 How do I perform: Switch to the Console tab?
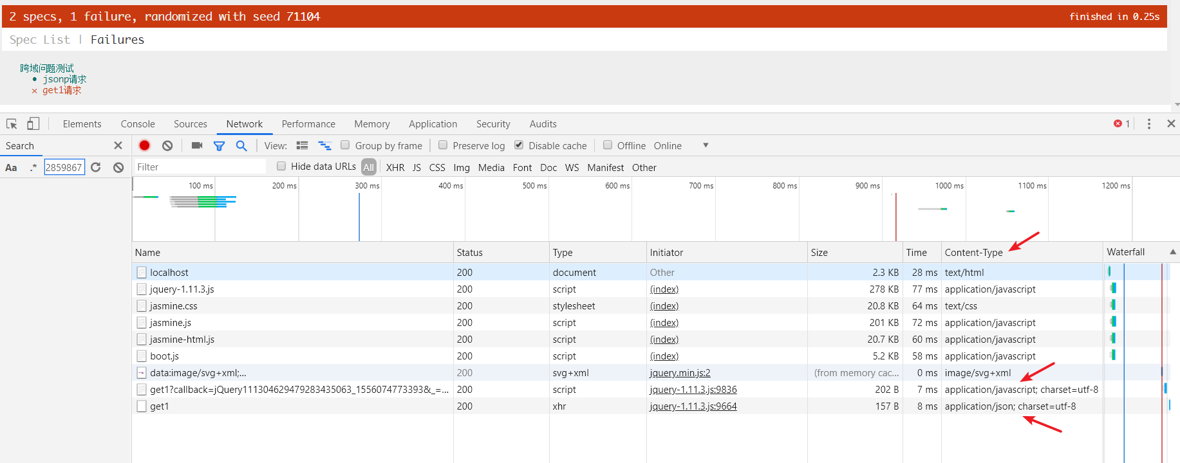click(x=138, y=124)
